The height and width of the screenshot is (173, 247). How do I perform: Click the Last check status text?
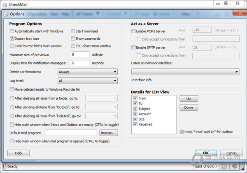click(206, 166)
